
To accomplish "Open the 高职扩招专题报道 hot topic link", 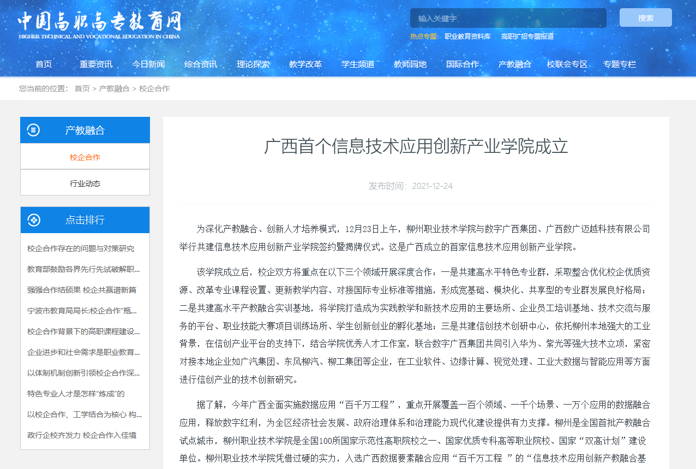I will pyautogui.click(x=527, y=37).
